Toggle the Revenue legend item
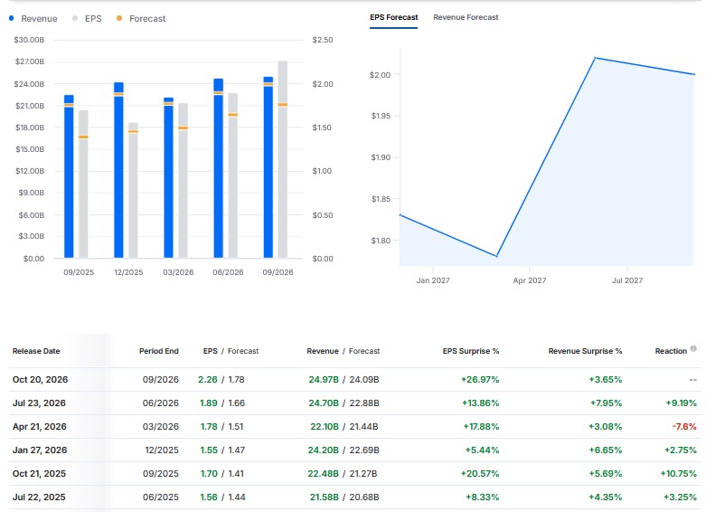 click(33, 19)
